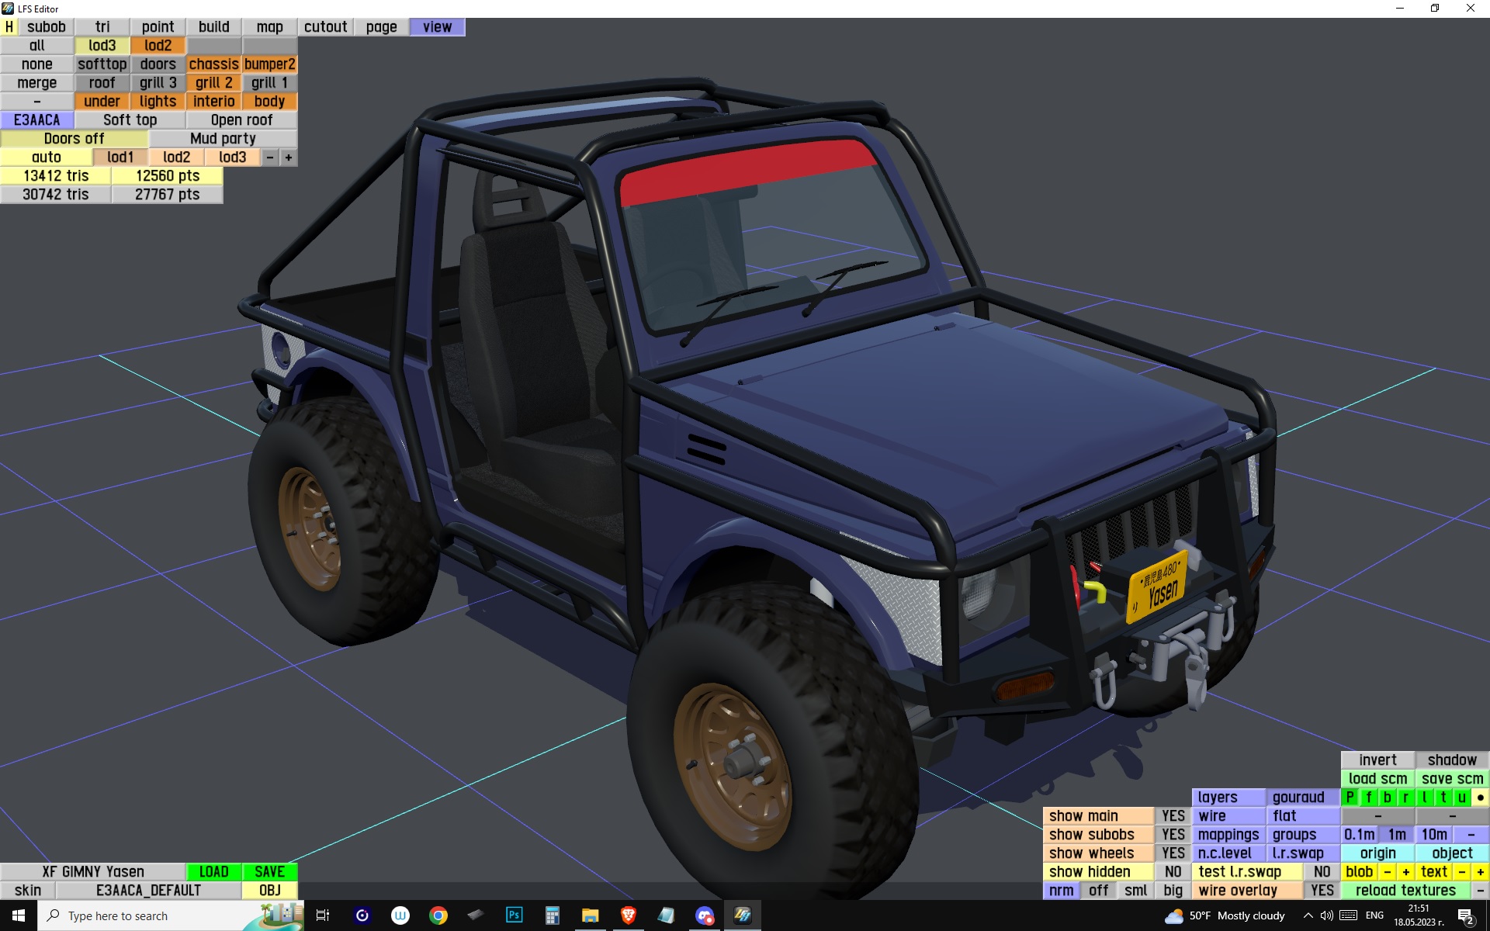Toggle show wheels YES button

[x=1173, y=853]
